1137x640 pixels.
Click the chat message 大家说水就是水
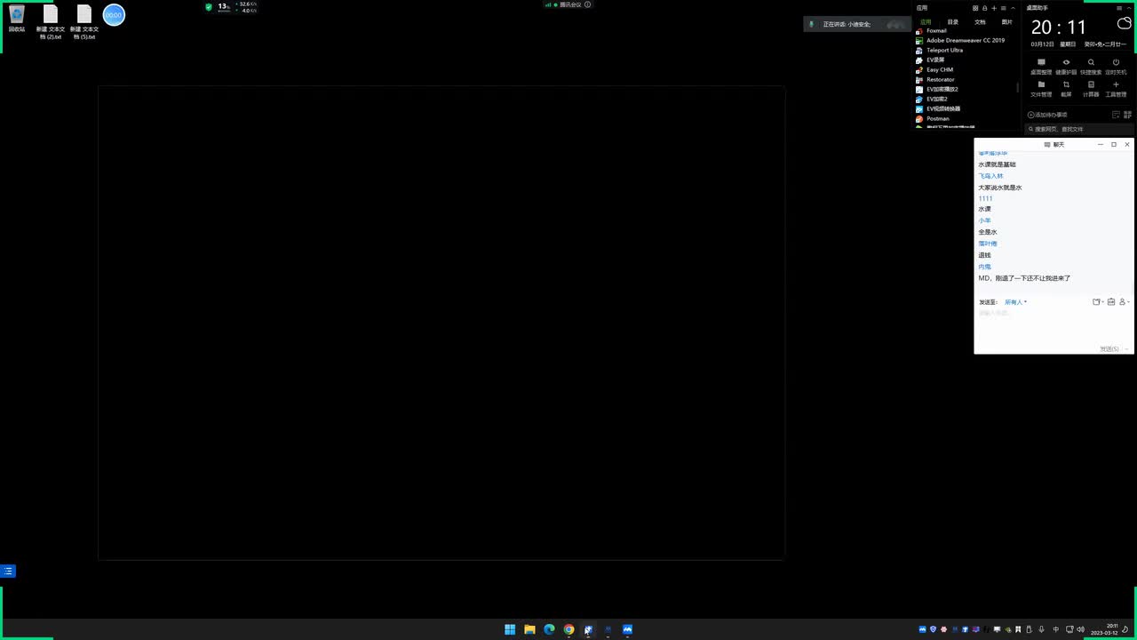click(1000, 188)
